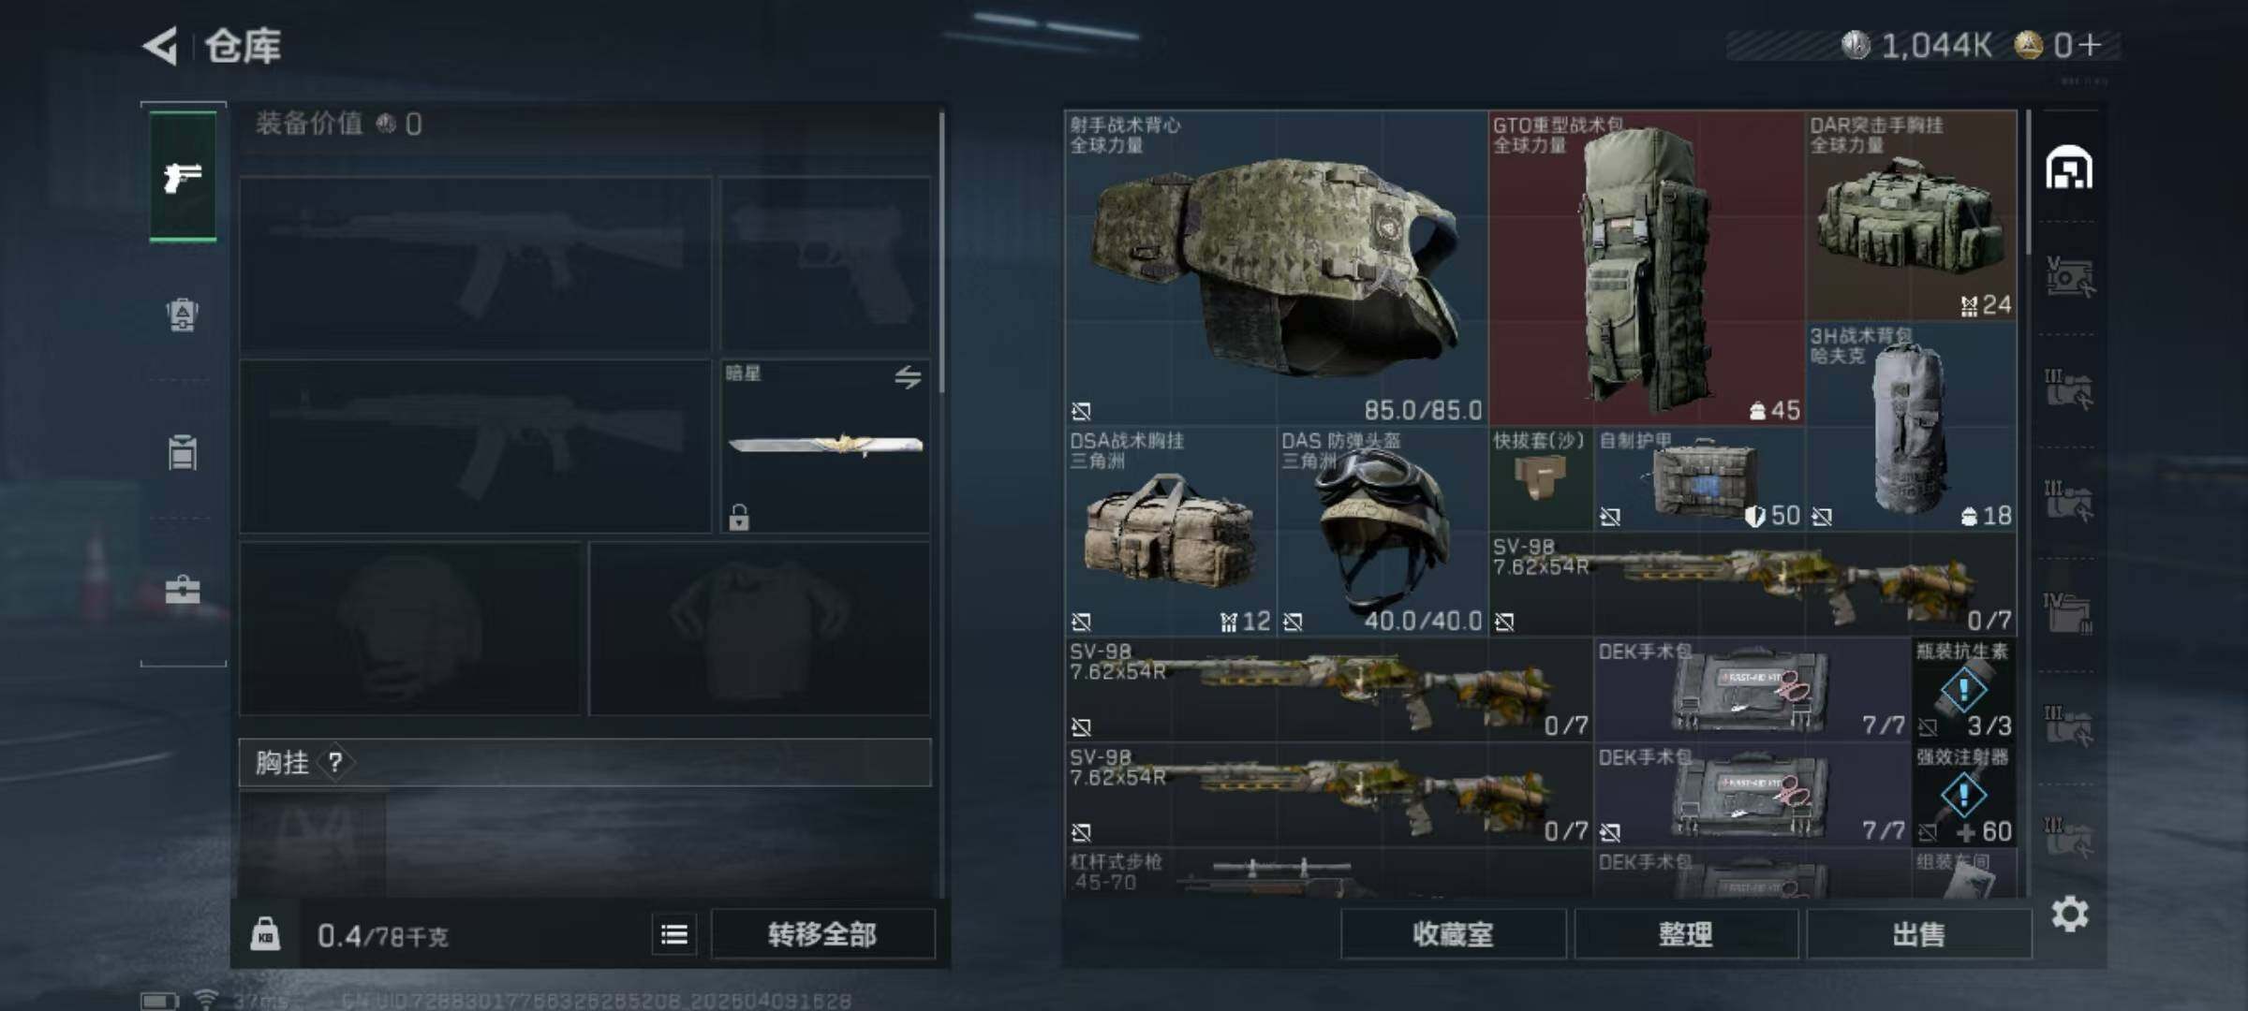Click the padlock on the 暗星 knife slot

pos(739,517)
